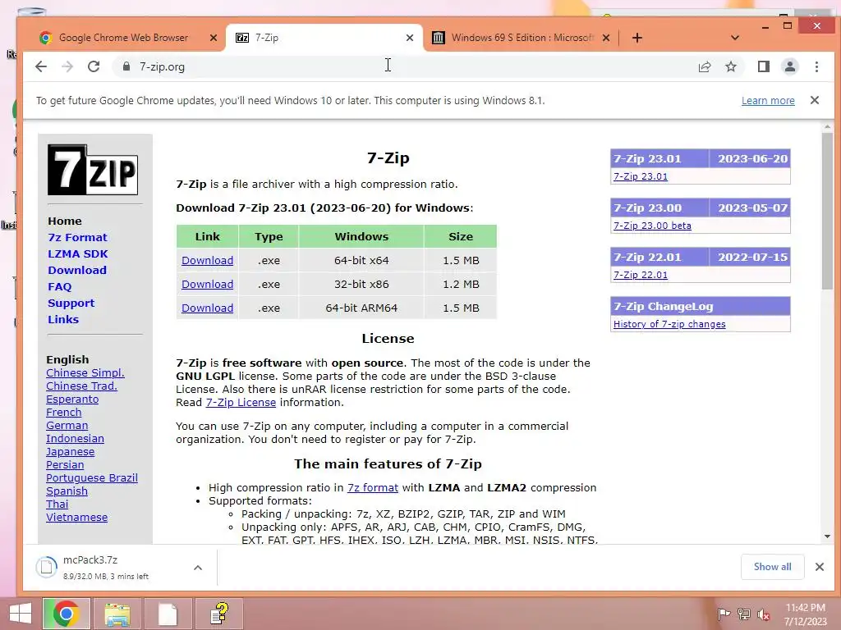Open LZMA SDK sidebar menu item
This screenshot has height=630, width=841.
click(x=78, y=254)
